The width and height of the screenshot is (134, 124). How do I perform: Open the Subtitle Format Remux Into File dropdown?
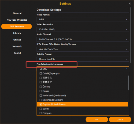tap(83, 59)
